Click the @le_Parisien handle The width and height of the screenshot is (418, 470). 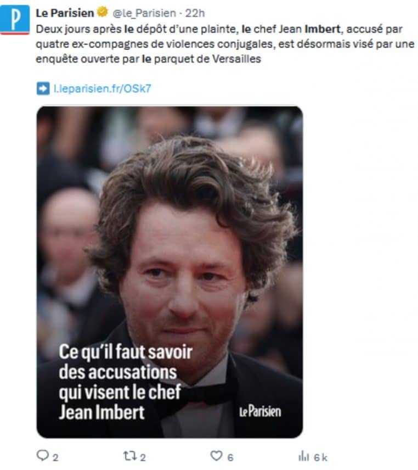pos(144,13)
